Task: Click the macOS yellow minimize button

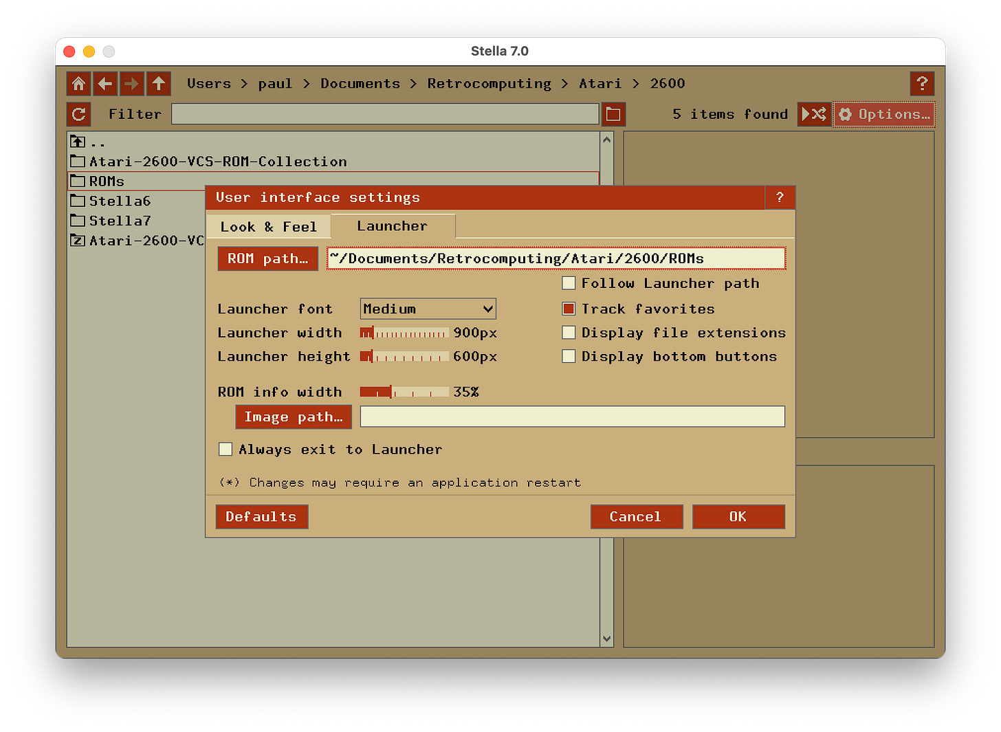Action: pos(89,52)
